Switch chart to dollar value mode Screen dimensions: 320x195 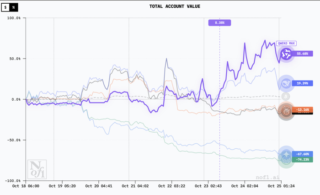coord(5,7)
